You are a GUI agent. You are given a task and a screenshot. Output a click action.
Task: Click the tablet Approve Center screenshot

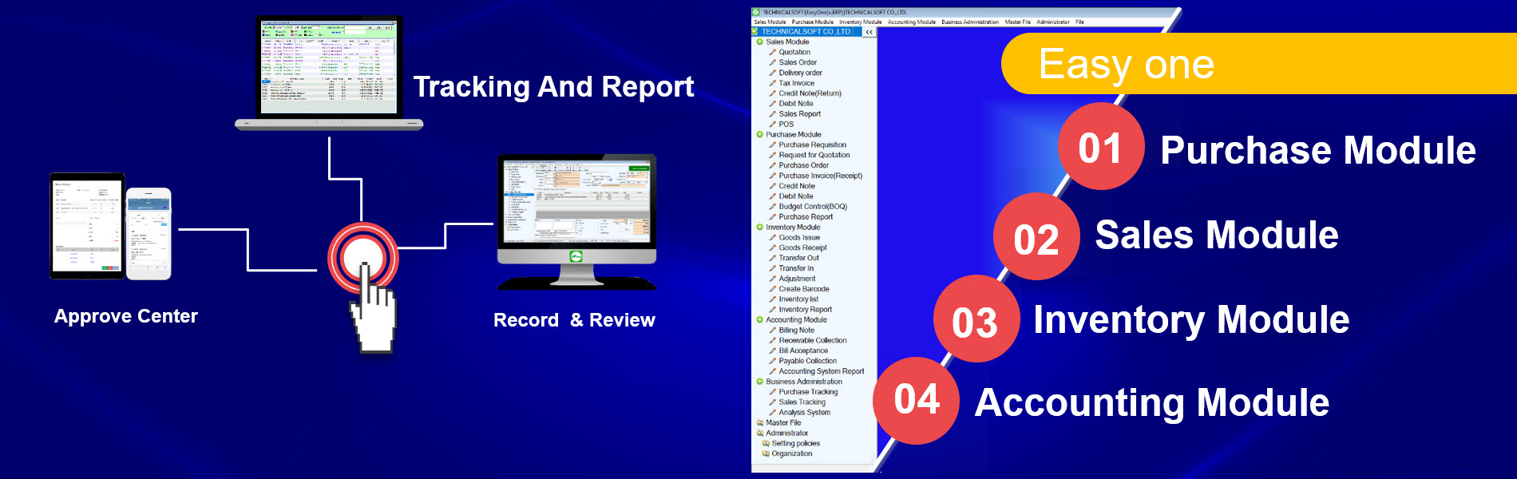(x=87, y=226)
